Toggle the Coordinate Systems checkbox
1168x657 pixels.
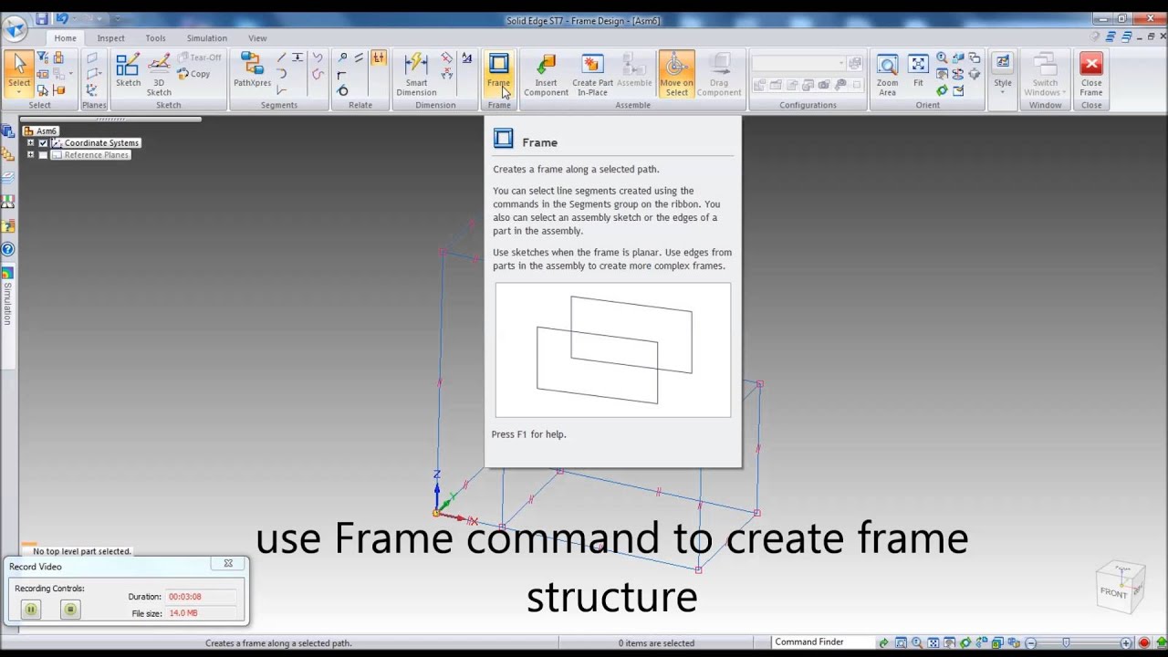(x=43, y=143)
